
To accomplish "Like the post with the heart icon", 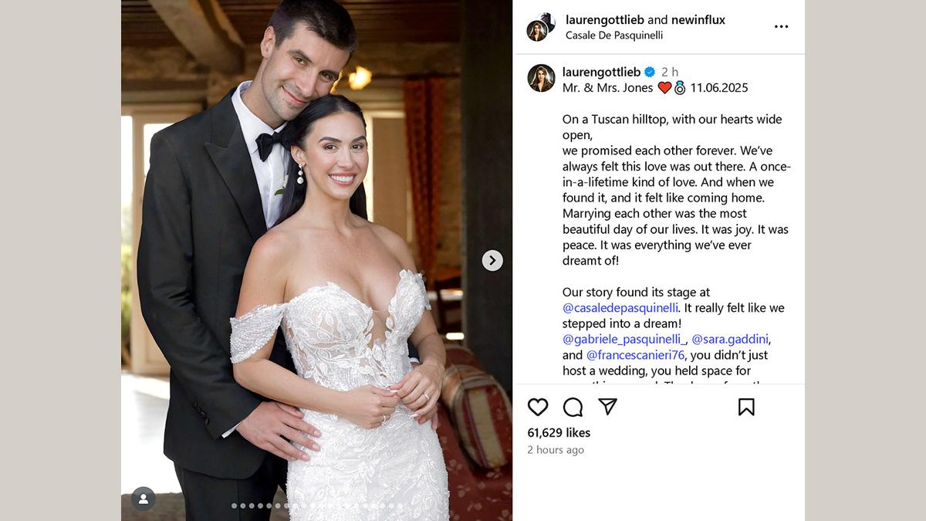I will [x=538, y=407].
